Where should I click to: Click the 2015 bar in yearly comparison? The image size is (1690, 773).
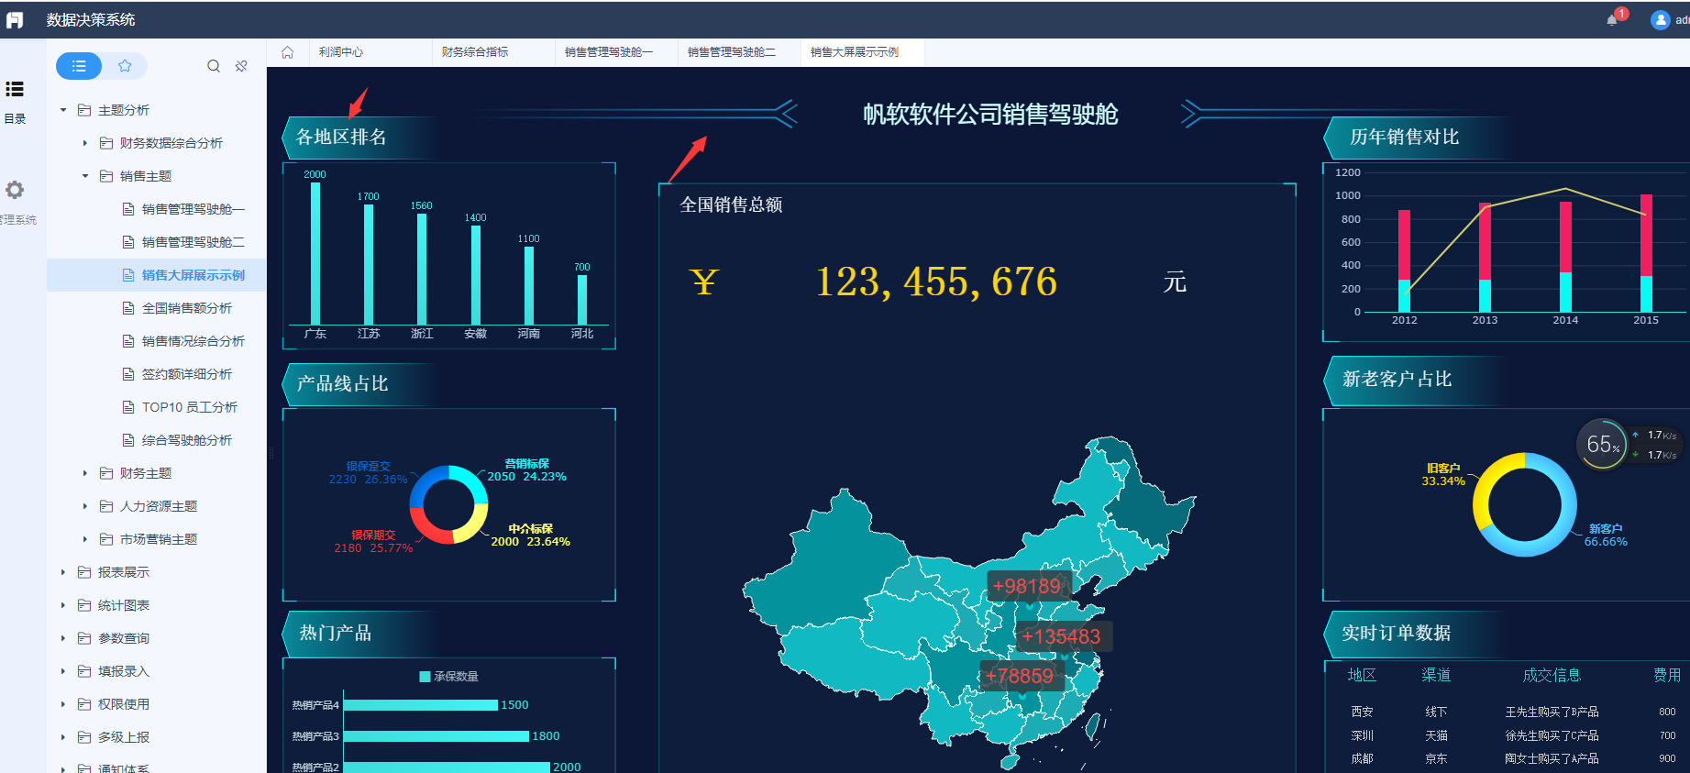[1646, 253]
